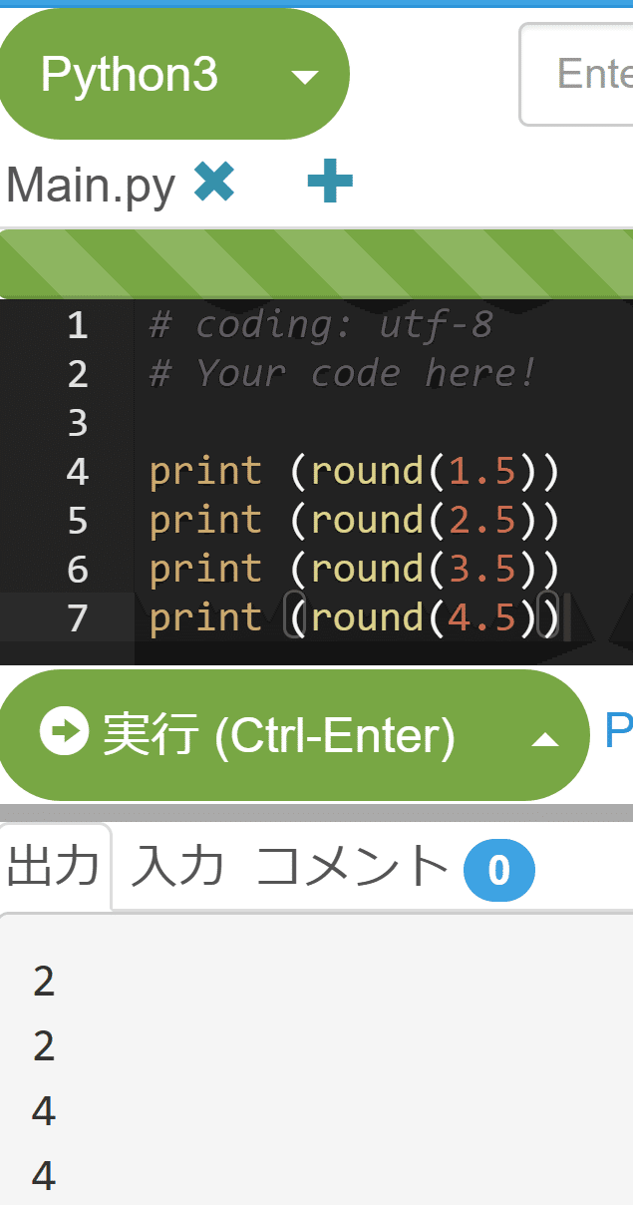Click line number 7 in the gutter

(x=78, y=618)
